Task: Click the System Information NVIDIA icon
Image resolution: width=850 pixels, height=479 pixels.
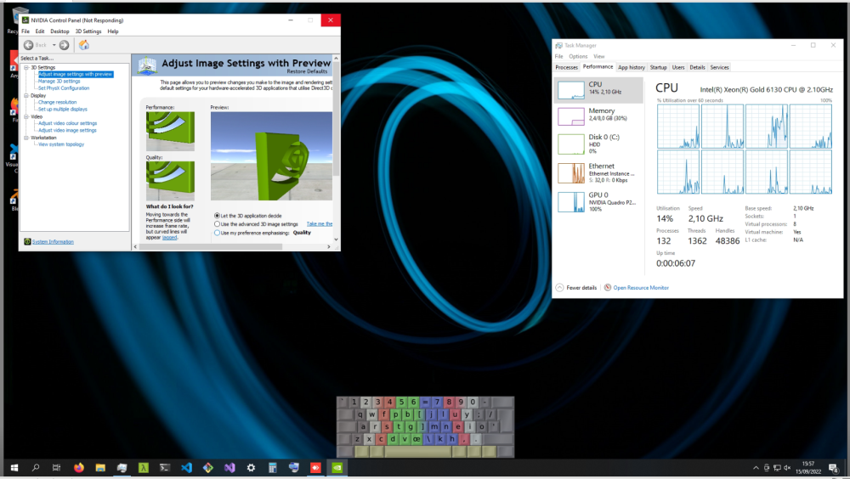Action: (27, 242)
